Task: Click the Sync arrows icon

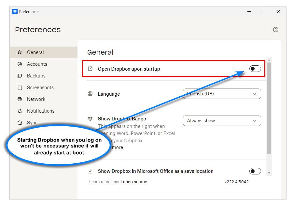Action: click(x=20, y=123)
